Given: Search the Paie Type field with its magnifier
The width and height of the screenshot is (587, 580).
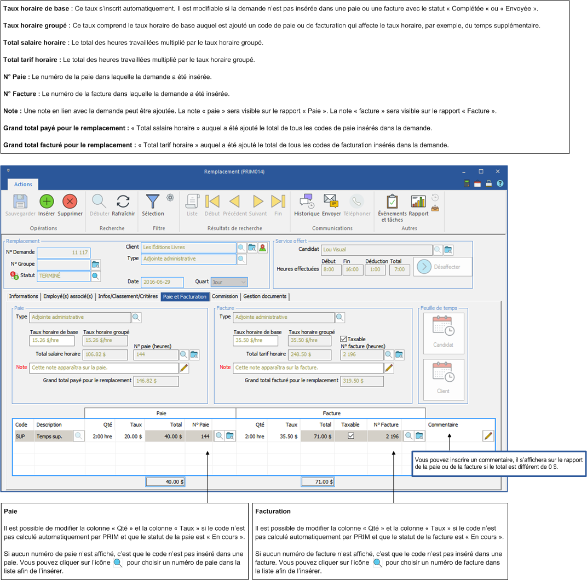Looking at the screenshot, I should 136,318.
